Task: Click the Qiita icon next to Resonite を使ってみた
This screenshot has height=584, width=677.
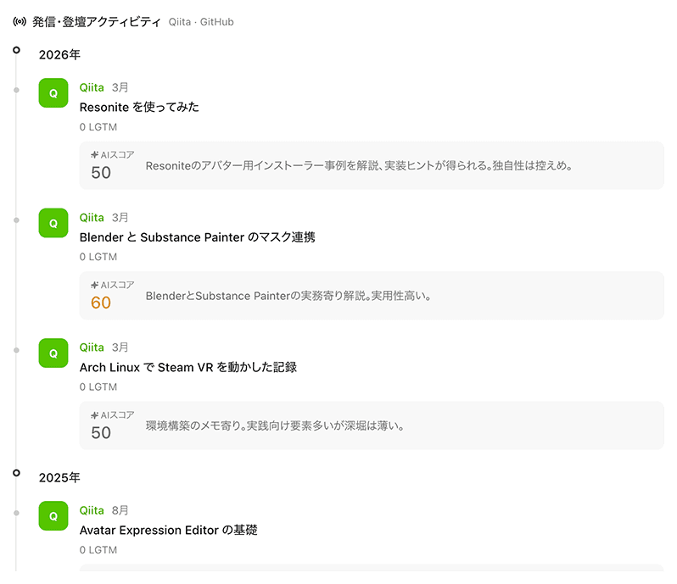Action: point(53,92)
